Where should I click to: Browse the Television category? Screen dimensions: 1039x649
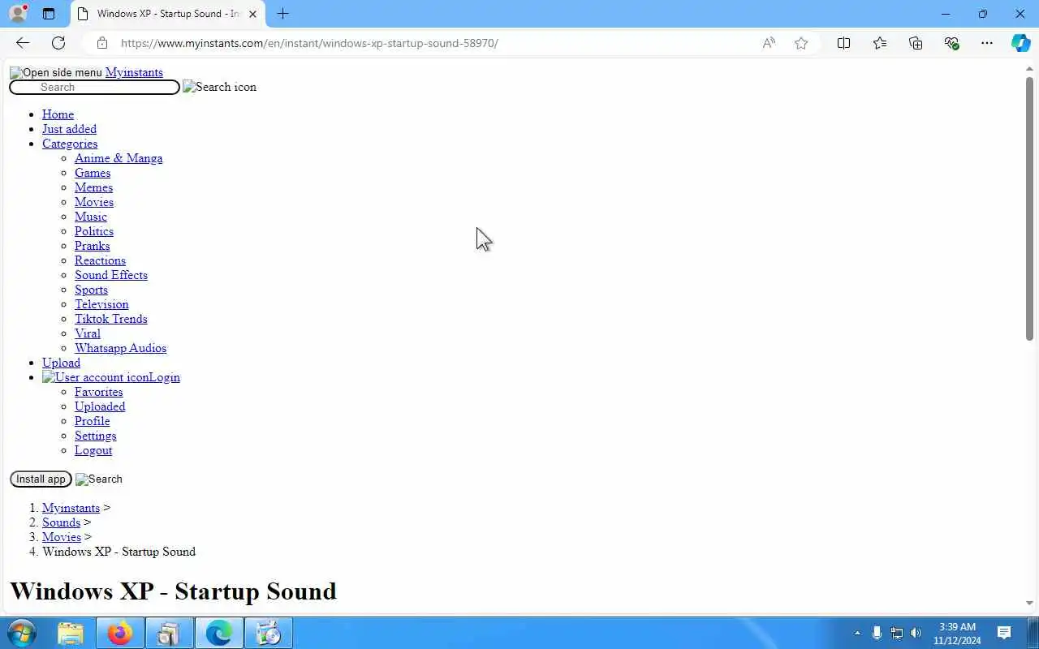[101, 304]
